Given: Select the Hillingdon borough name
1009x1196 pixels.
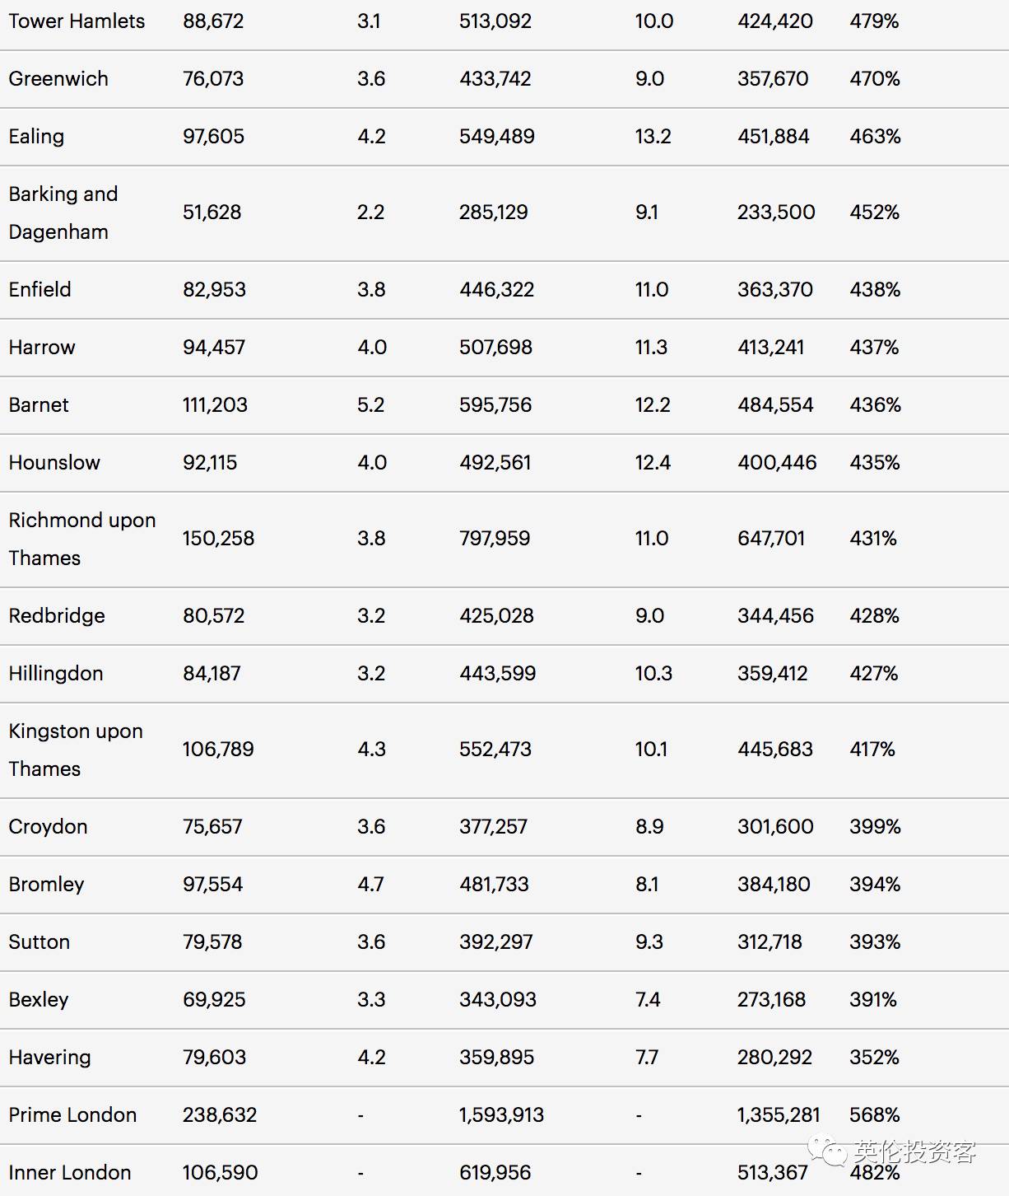Looking at the screenshot, I should click(x=56, y=674).
